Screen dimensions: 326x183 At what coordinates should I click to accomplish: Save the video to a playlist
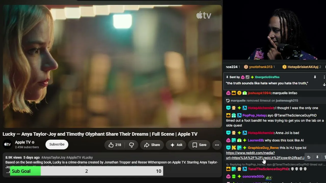tap(199, 145)
